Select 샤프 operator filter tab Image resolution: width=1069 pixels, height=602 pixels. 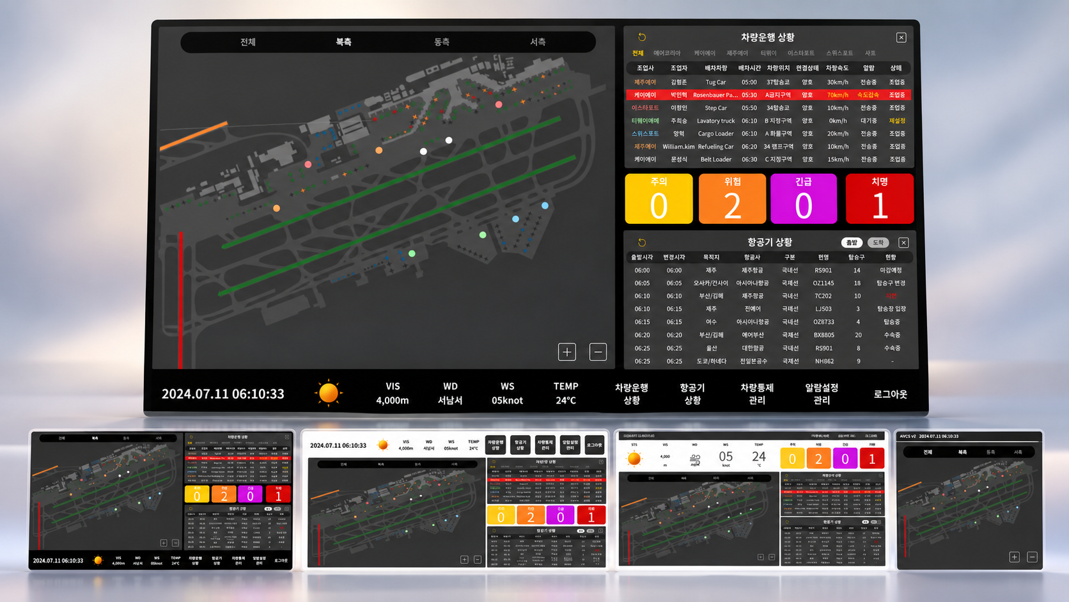[870, 53]
